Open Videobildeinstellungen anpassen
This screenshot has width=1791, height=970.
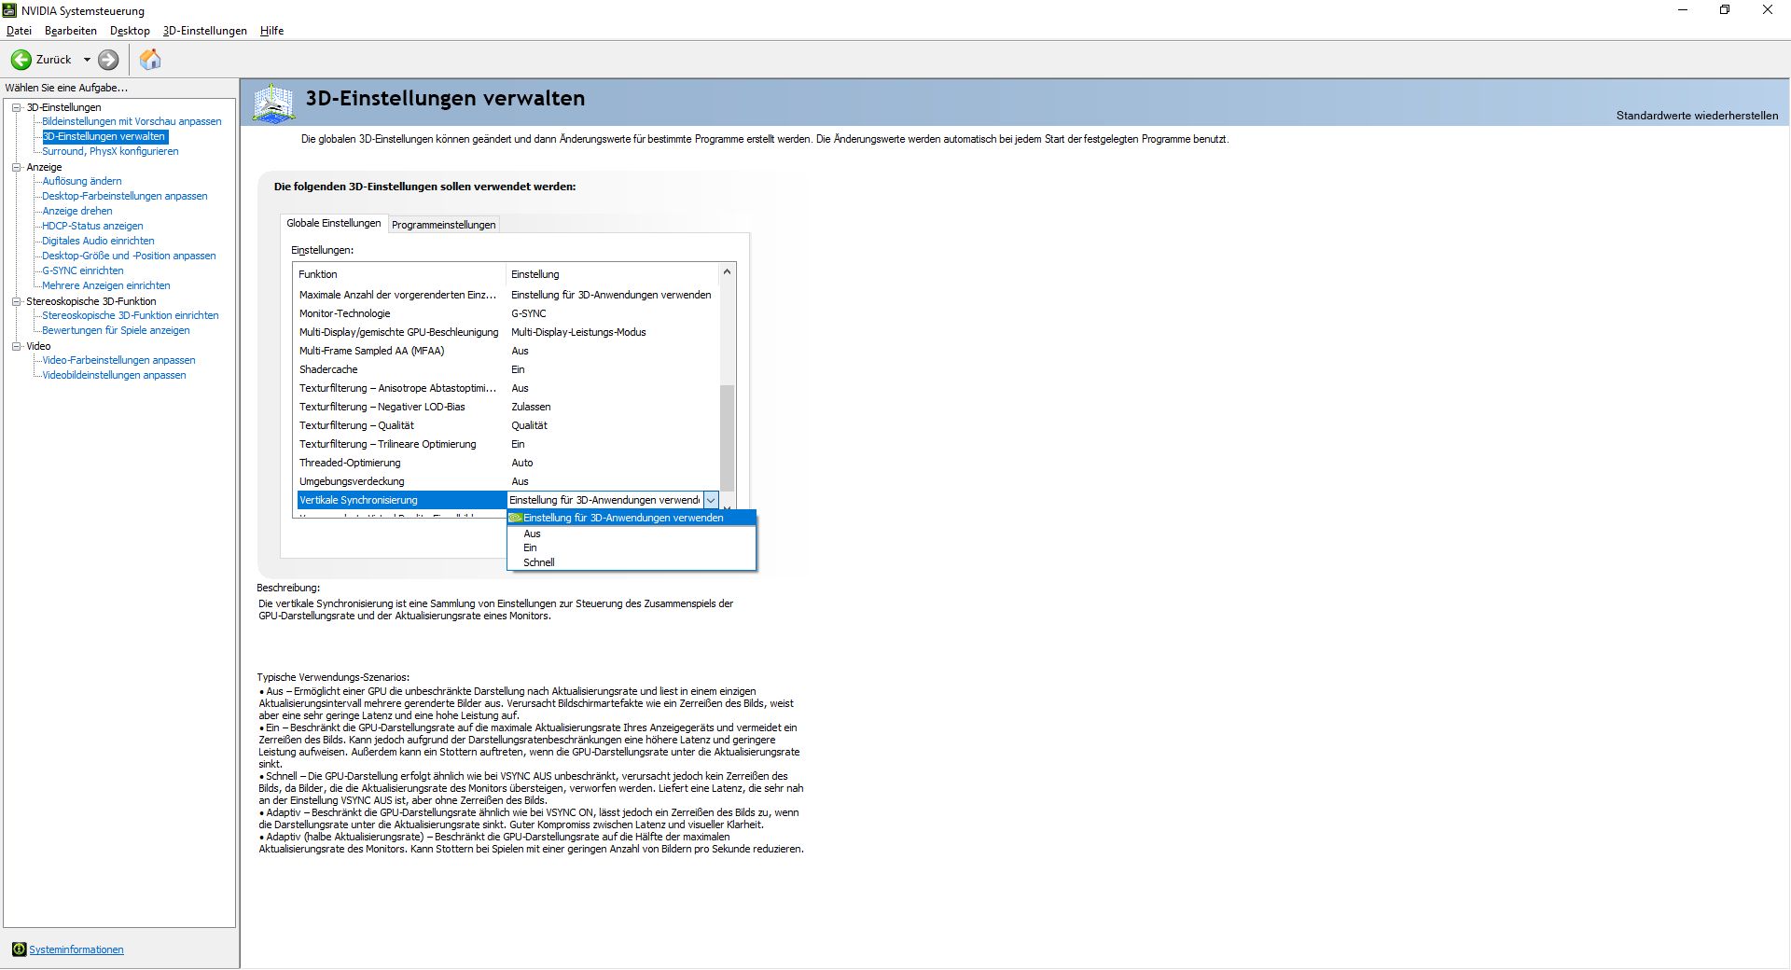click(114, 375)
